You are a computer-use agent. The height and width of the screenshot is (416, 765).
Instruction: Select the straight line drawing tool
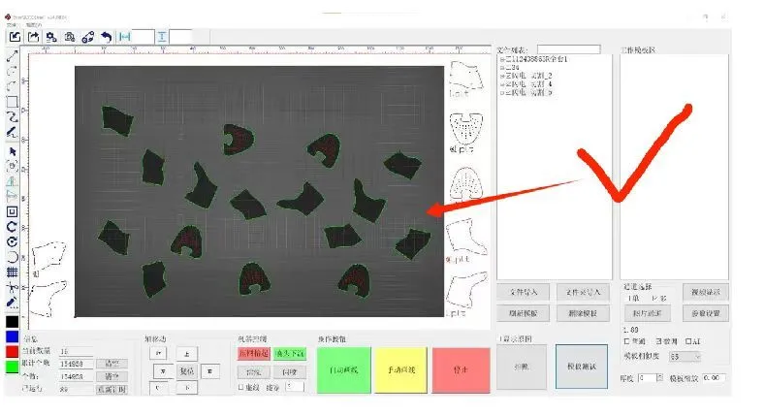(x=12, y=56)
